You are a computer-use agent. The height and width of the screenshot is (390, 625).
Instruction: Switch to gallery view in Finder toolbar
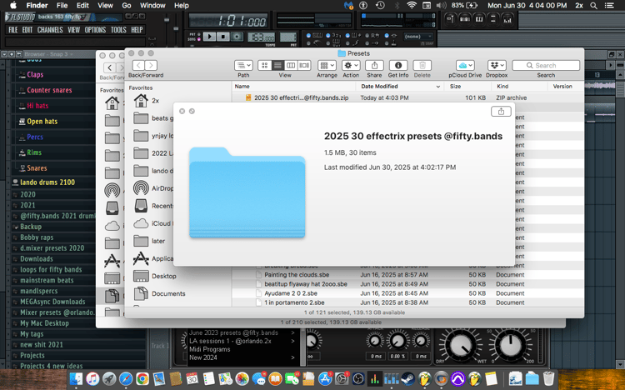(x=304, y=65)
